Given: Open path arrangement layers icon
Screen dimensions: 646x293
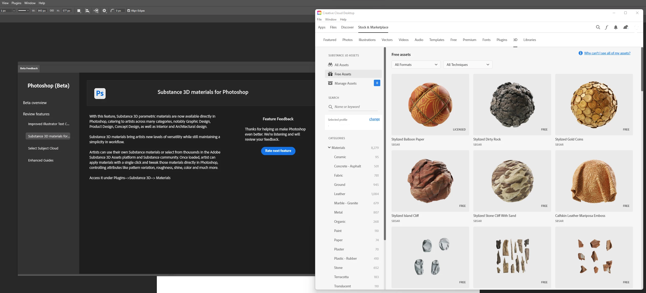Looking at the screenshot, I should tap(96, 11).
